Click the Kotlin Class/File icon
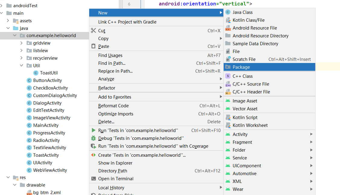Image resolution: width=340 pixels, height=195 pixels. [228, 20]
